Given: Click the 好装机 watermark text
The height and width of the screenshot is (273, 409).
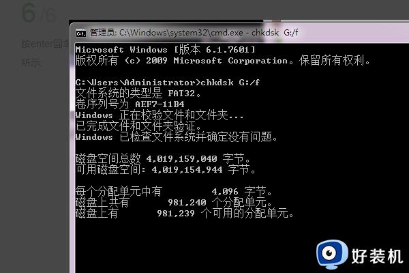Looking at the screenshot, I should pyautogui.click(x=377, y=256).
